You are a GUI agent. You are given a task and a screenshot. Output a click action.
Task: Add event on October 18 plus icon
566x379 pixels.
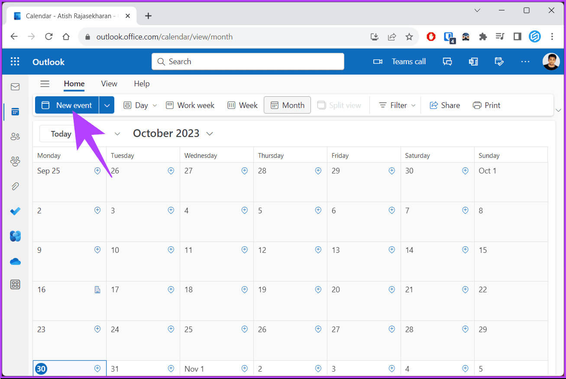tap(245, 290)
